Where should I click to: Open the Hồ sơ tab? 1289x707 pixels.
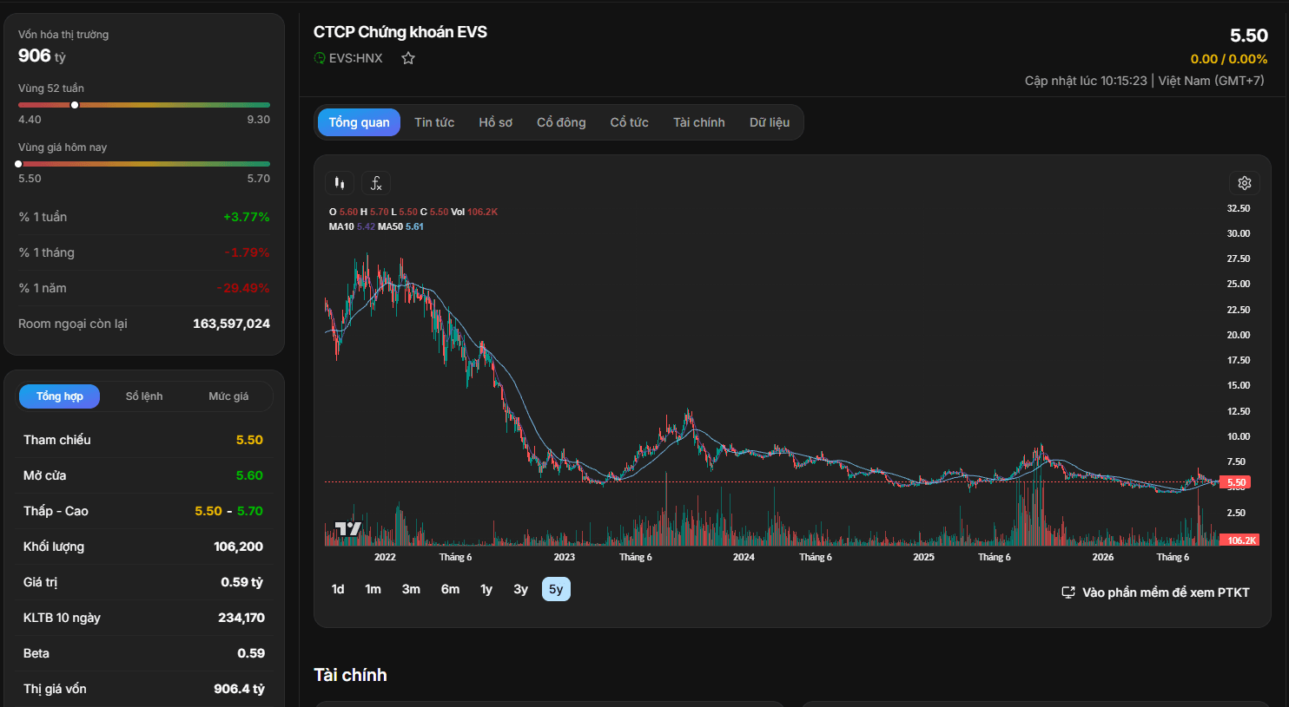pos(496,122)
